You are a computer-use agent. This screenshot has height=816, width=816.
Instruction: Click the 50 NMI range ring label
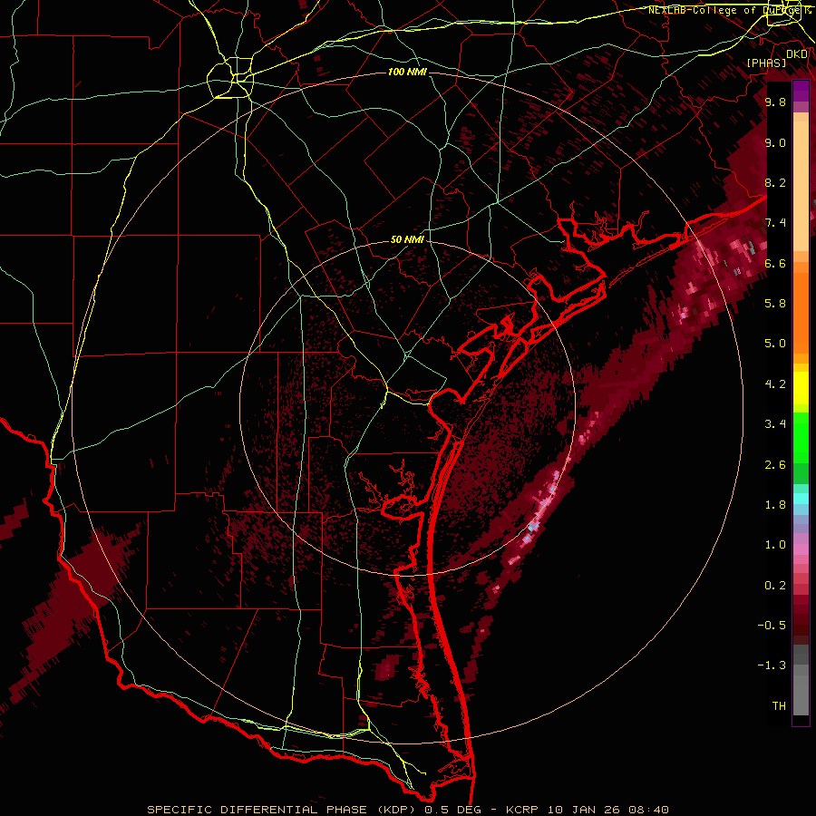[407, 239]
